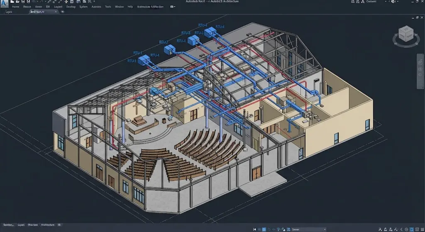425x232 pixels.
Task: Open the Desktop menu
Action: click(71, 7)
